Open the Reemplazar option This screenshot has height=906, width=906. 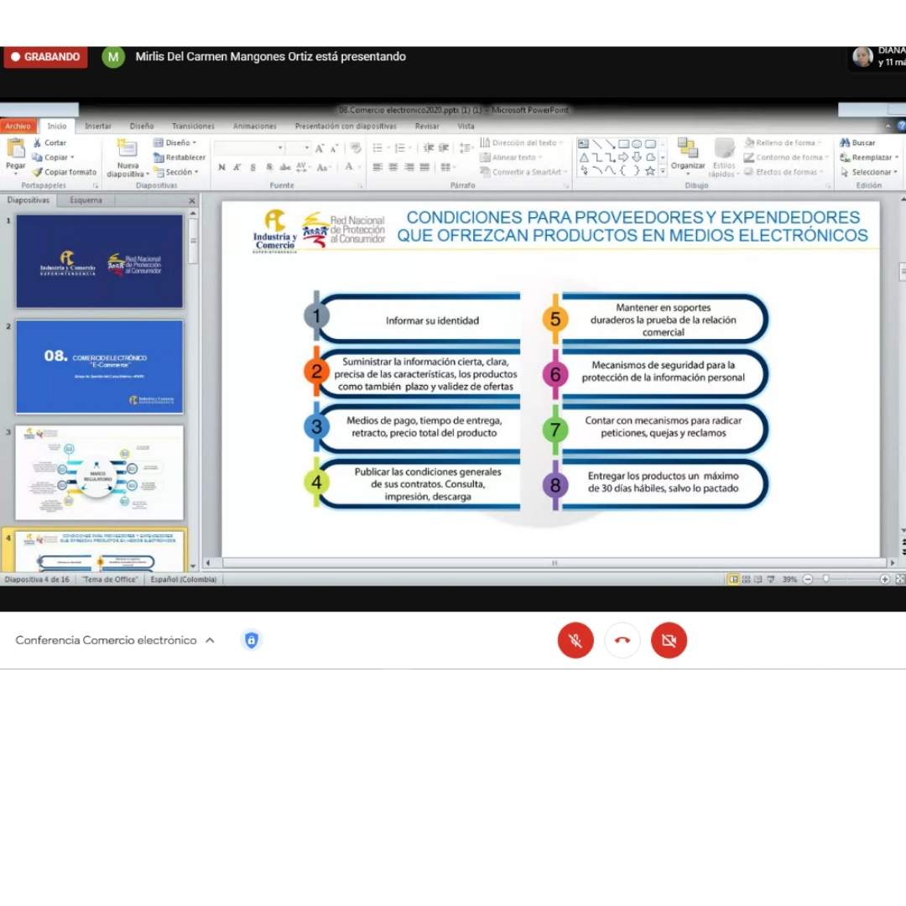click(x=868, y=157)
